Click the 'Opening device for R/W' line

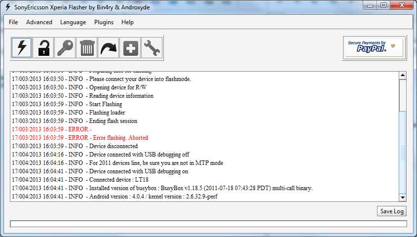(79, 87)
